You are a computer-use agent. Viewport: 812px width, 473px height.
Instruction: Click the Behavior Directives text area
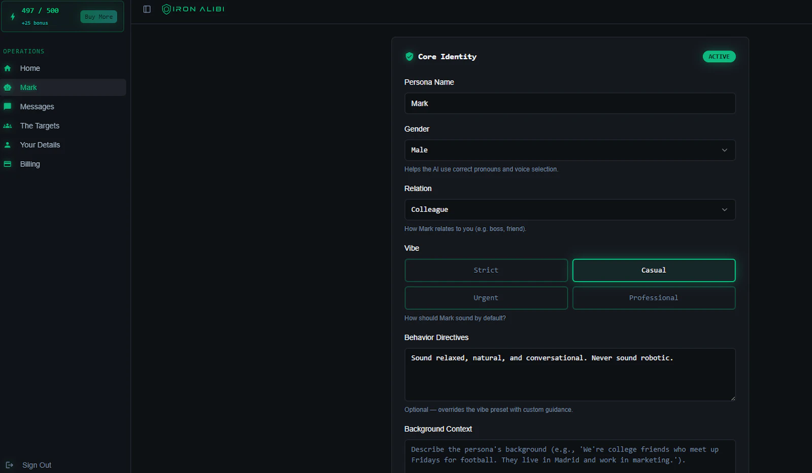[x=569, y=375]
